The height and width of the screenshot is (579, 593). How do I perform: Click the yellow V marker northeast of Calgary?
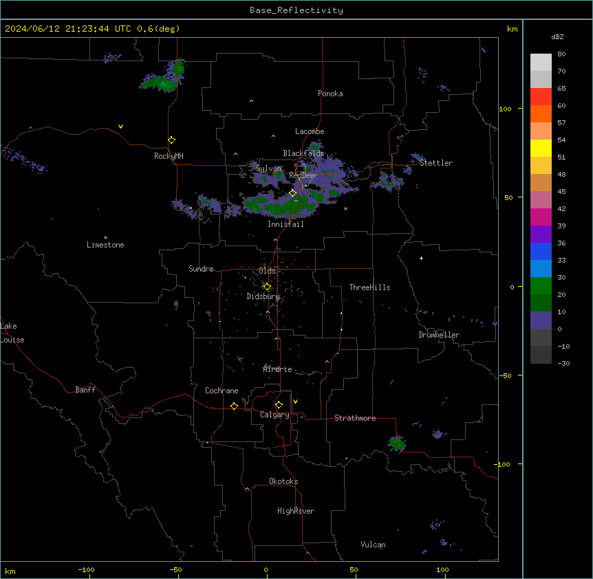click(295, 402)
